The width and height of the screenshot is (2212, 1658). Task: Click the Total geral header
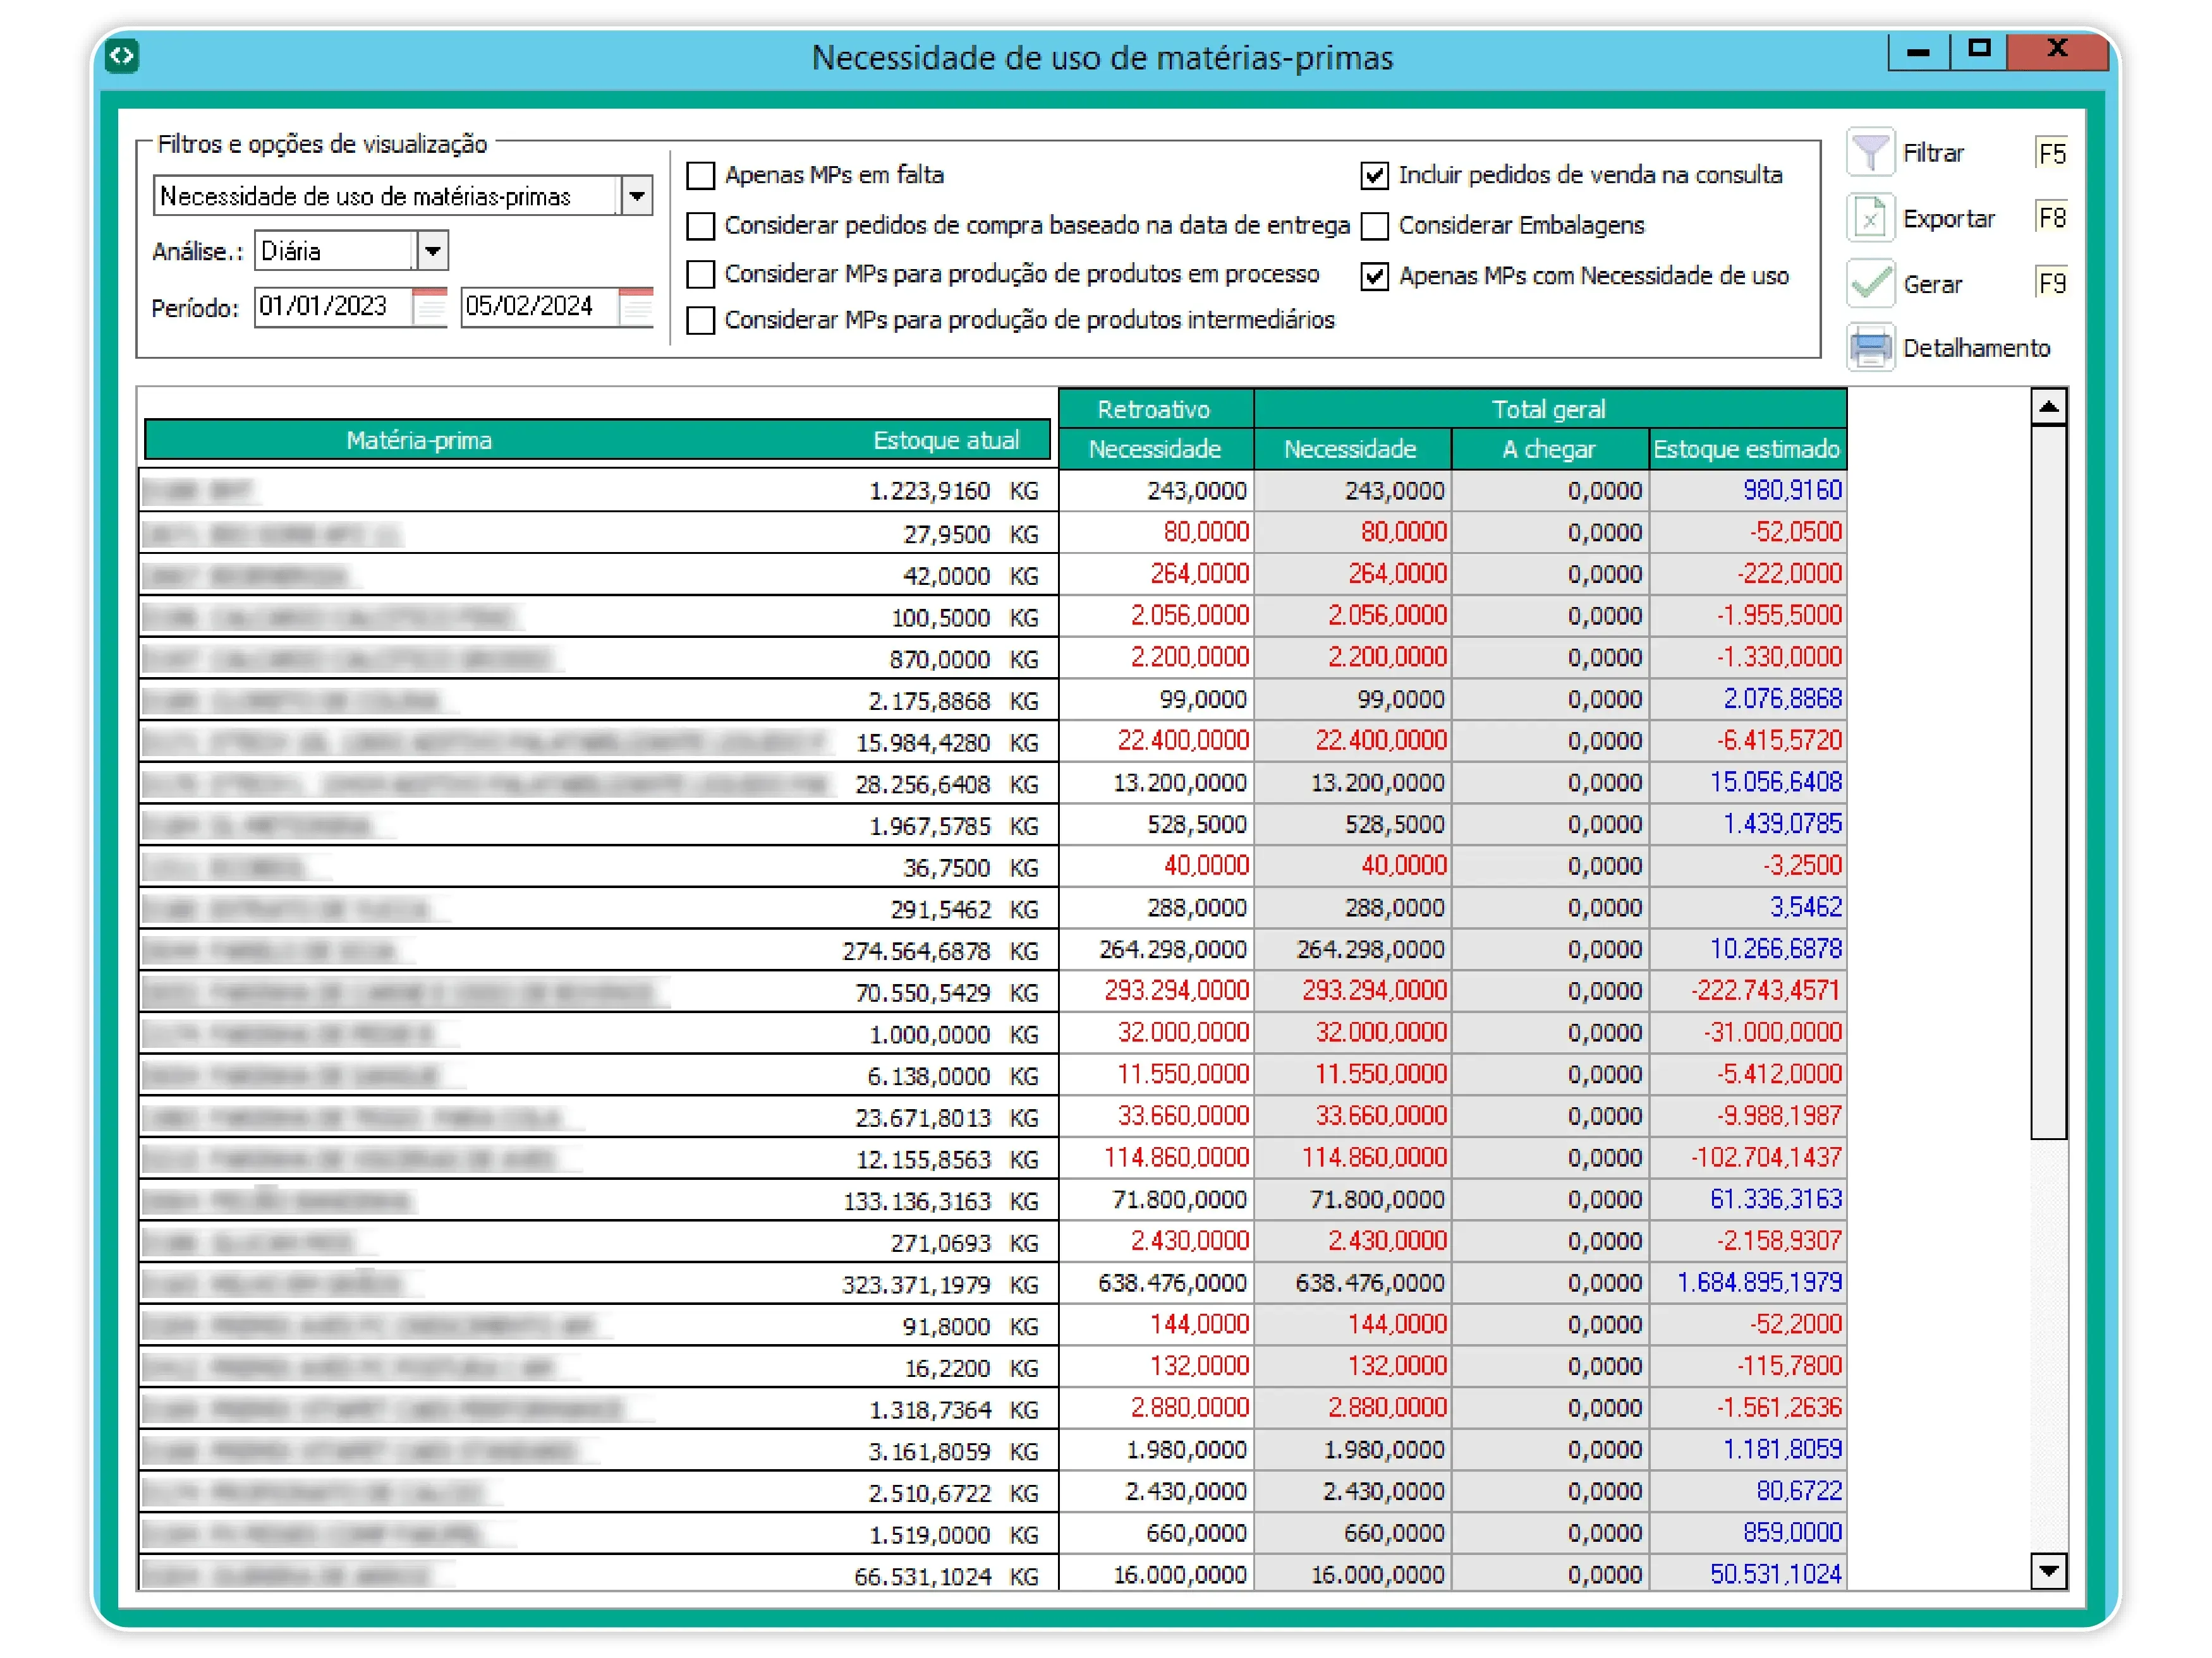[x=1549, y=409]
